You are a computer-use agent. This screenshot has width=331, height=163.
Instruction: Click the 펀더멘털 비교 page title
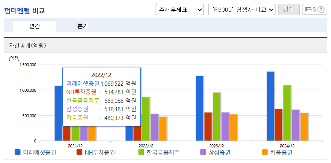24,10
